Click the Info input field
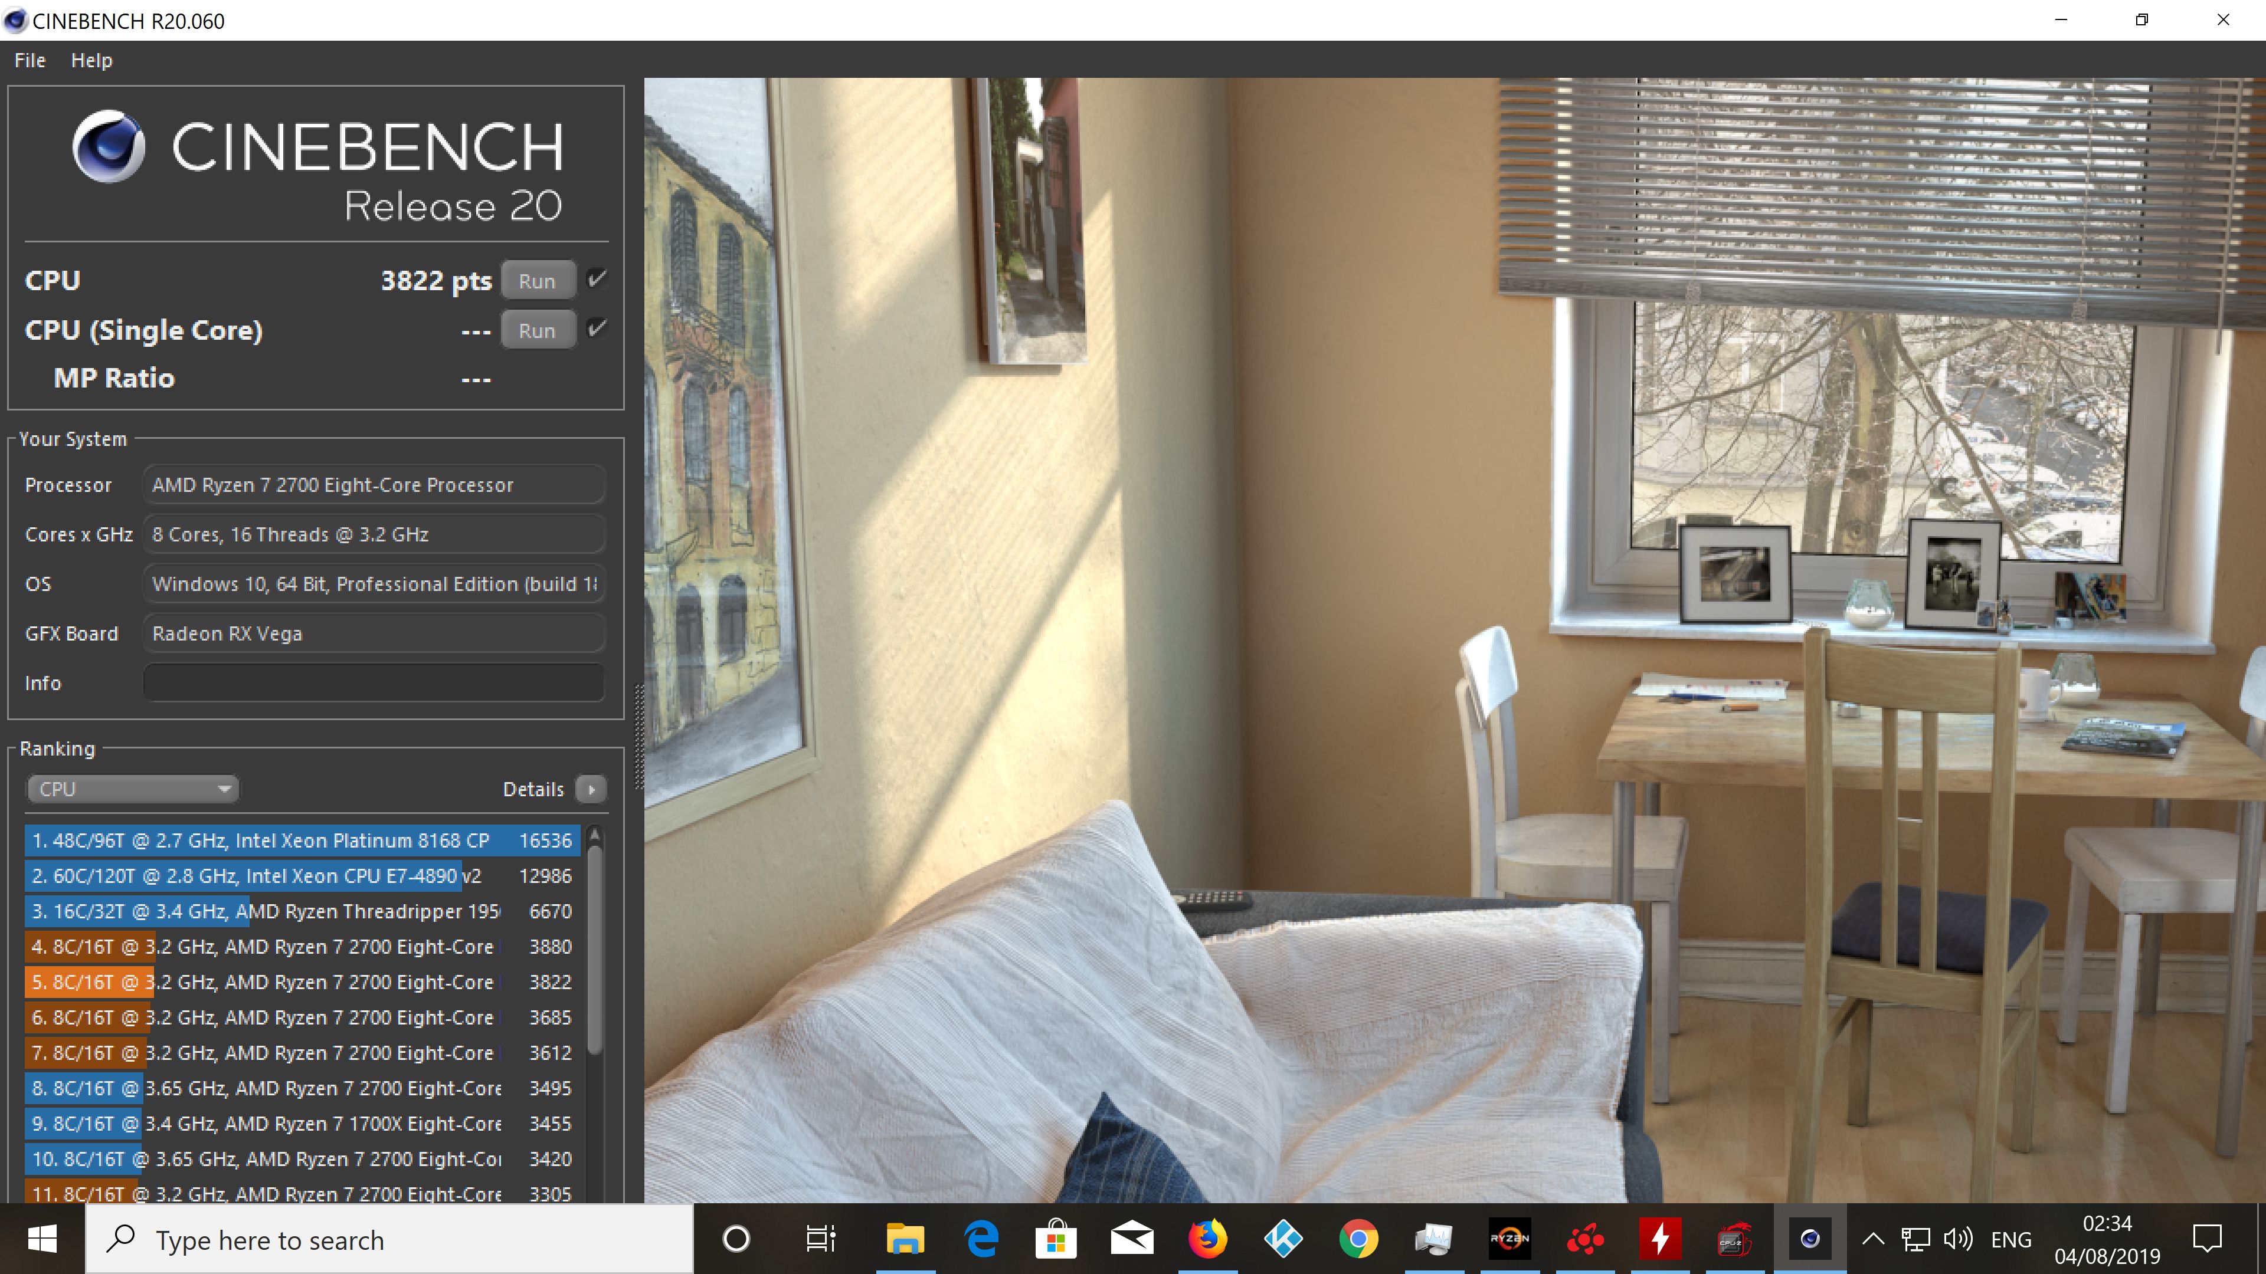Screen dimensions: 2266x1274 [374, 683]
